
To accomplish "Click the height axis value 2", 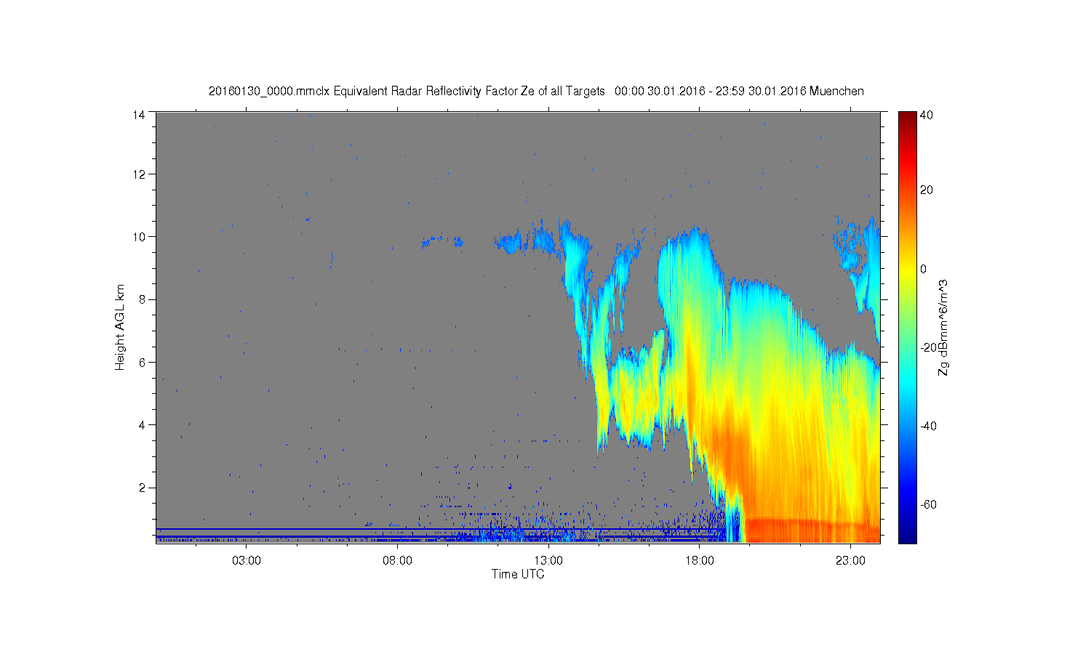I will pyautogui.click(x=142, y=487).
